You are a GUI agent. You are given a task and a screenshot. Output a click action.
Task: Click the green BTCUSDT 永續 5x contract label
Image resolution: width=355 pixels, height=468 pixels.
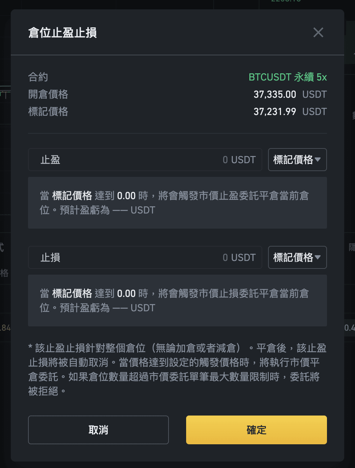click(x=288, y=77)
